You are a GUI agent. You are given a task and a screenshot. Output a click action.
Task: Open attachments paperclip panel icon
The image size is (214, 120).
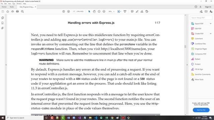coord(2,28)
